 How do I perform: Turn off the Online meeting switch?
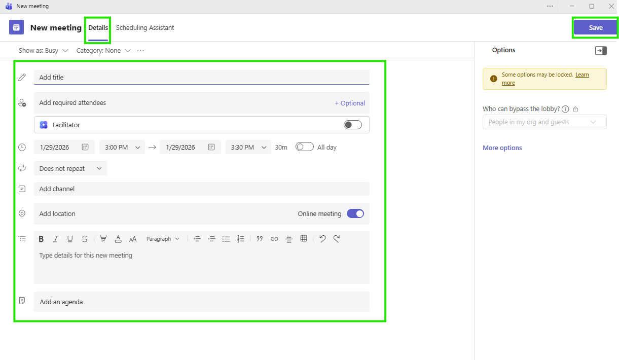click(355, 213)
